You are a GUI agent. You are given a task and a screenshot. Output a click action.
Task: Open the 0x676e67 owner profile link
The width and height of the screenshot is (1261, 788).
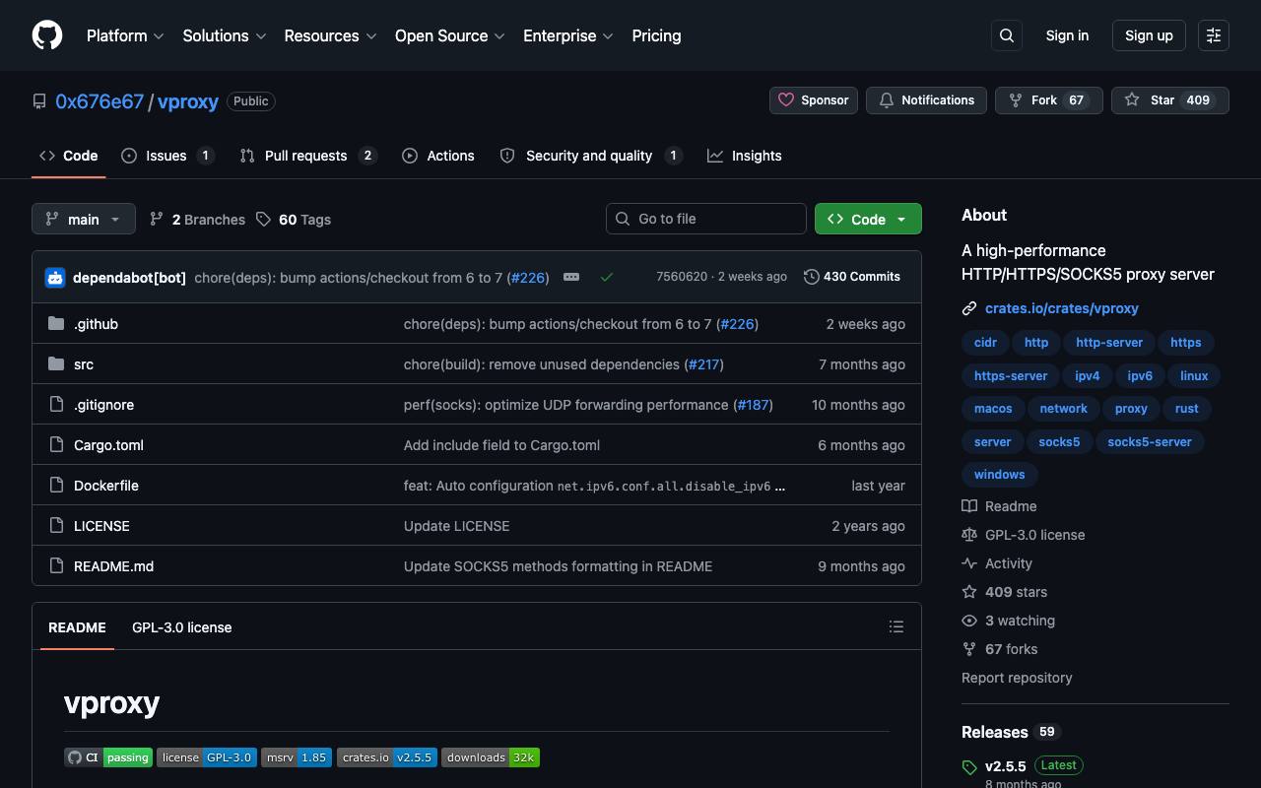[100, 101]
